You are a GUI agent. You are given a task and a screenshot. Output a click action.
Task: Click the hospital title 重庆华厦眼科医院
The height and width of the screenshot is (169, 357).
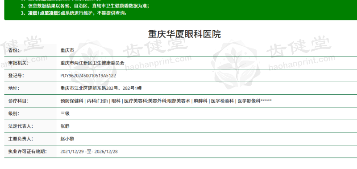(184, 34)
